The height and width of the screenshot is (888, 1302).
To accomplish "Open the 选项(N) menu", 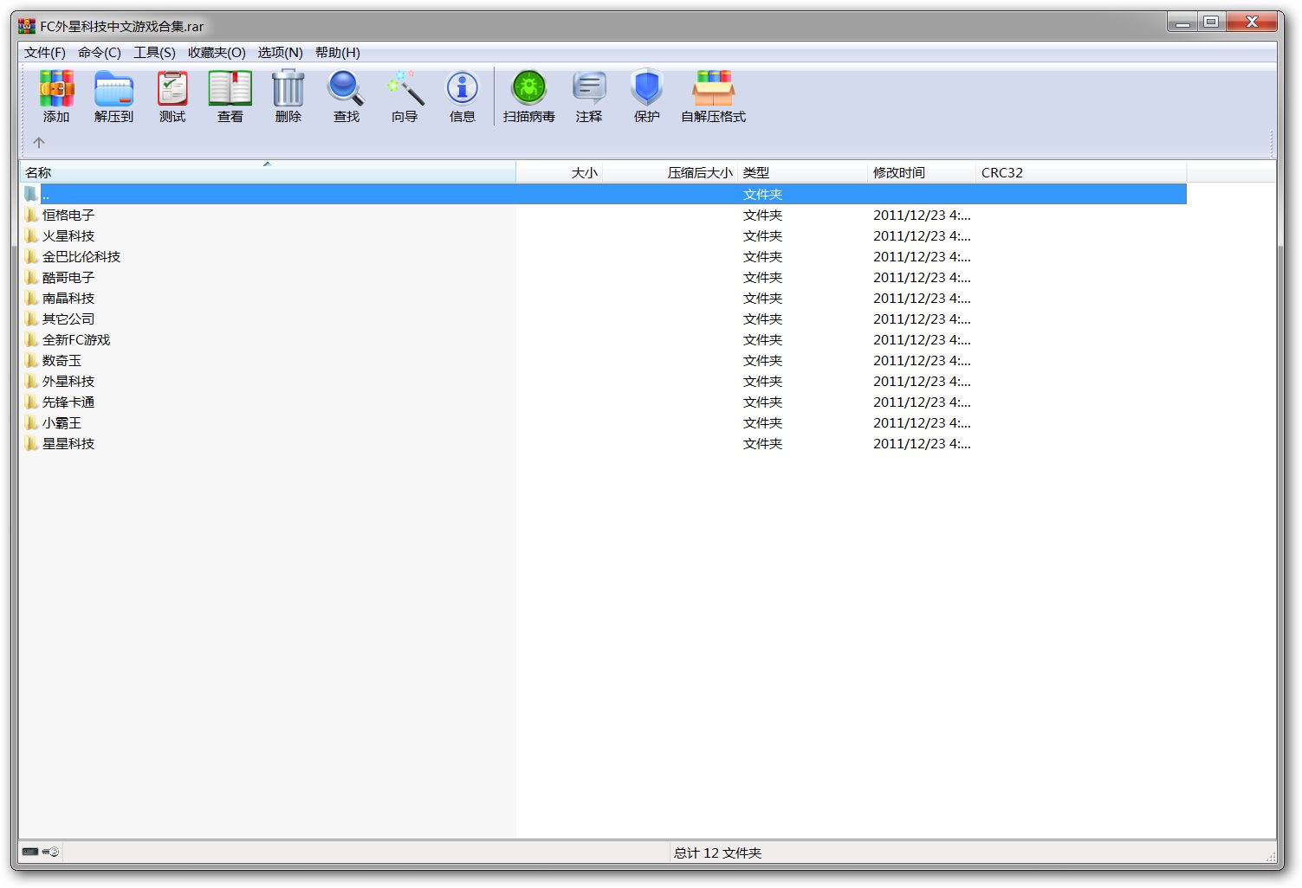I will [280, 53].
